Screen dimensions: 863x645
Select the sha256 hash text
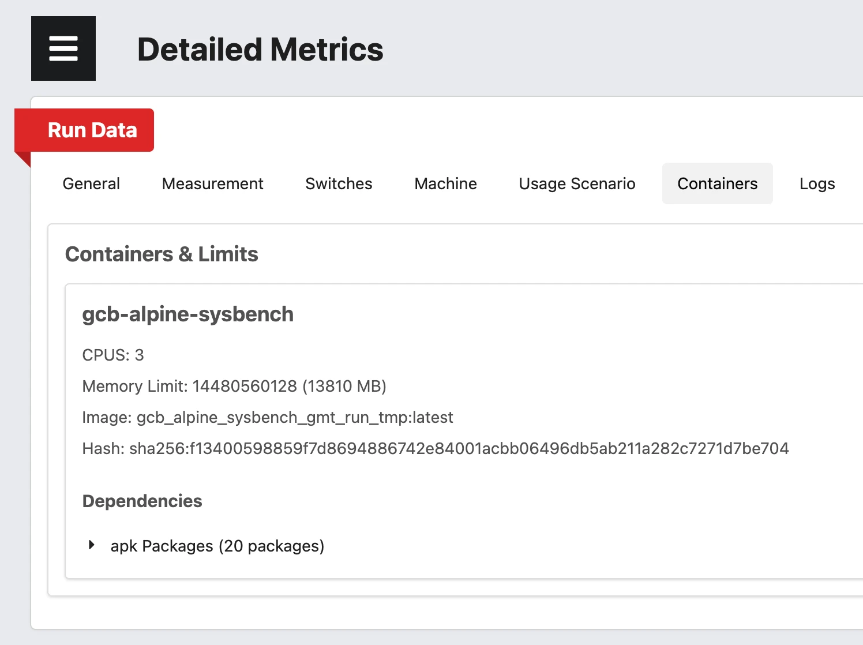[x=460, y=448]
